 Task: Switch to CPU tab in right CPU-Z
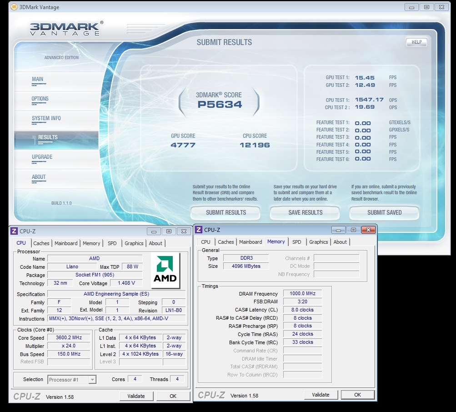(x=205, y=242)
